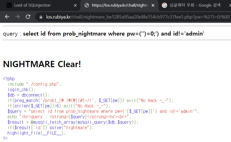Go forward to the next page
The image size is (231, 142).
17,17
